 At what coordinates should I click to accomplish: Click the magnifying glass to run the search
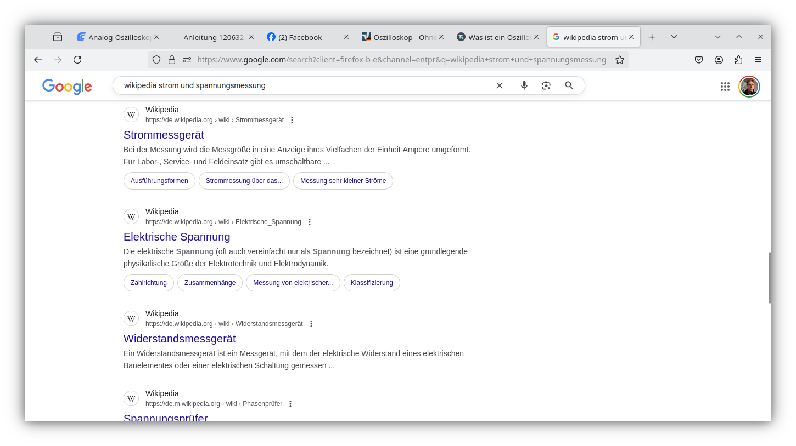coord(569,85)
